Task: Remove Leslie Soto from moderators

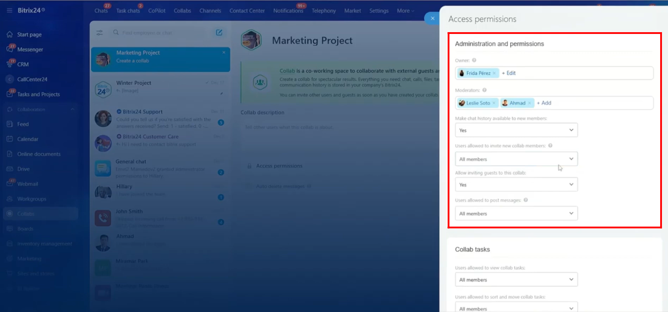Action: click(x=494, y=103)
